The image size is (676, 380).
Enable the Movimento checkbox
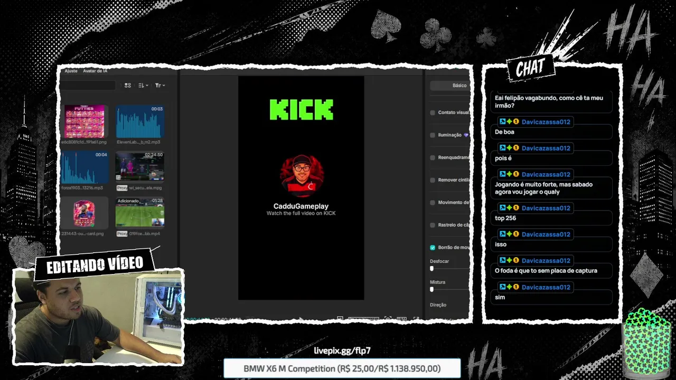pos(433,203)
